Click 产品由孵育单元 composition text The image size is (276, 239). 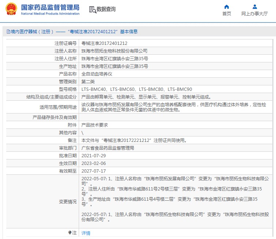pyautogui.click(x=146, y=97)
